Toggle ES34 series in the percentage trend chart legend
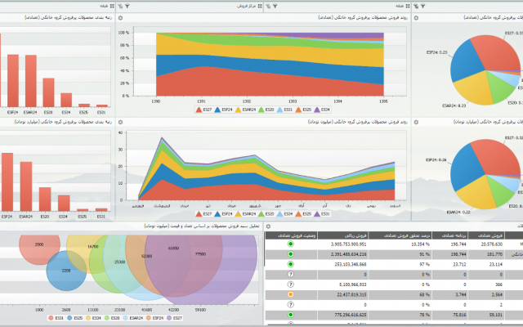The height and width of the screenshot is (327, 523). point(322,110)
